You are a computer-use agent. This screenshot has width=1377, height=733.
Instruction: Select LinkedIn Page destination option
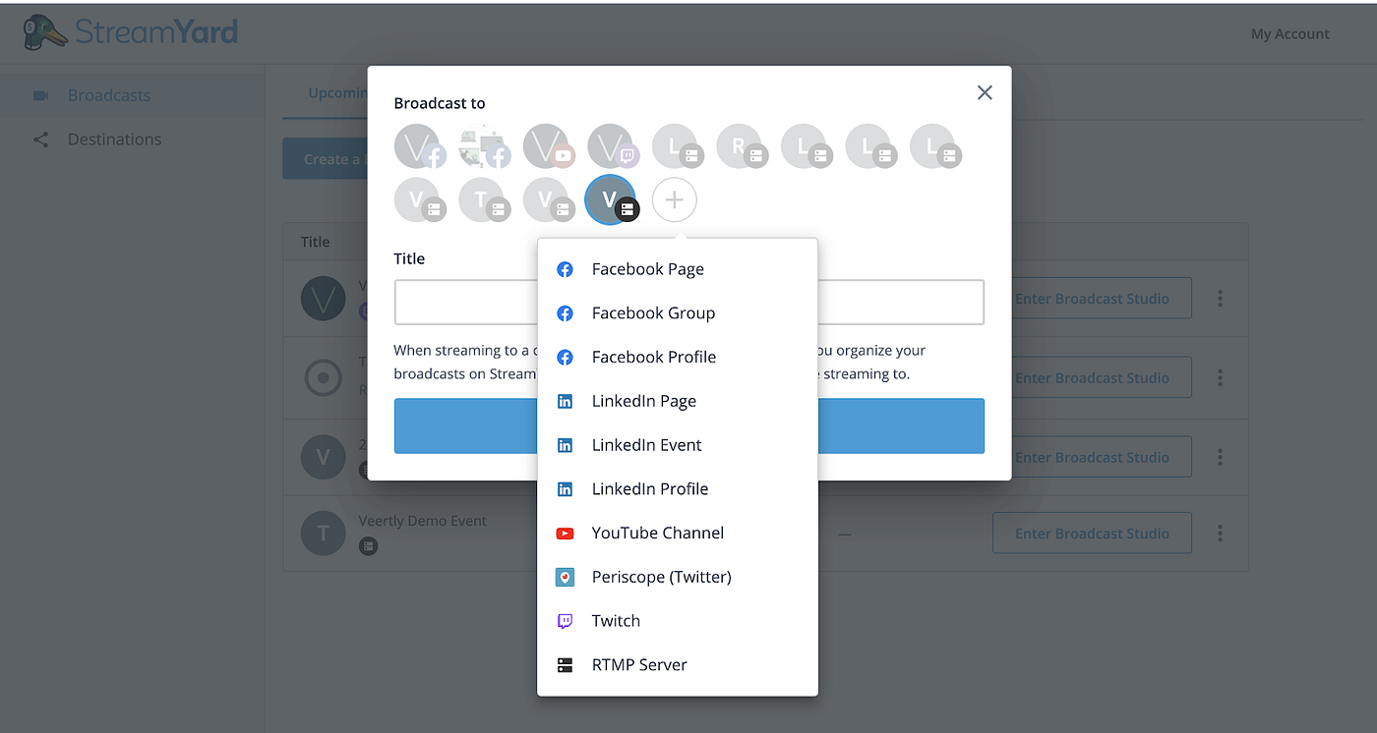click(677, 401)
